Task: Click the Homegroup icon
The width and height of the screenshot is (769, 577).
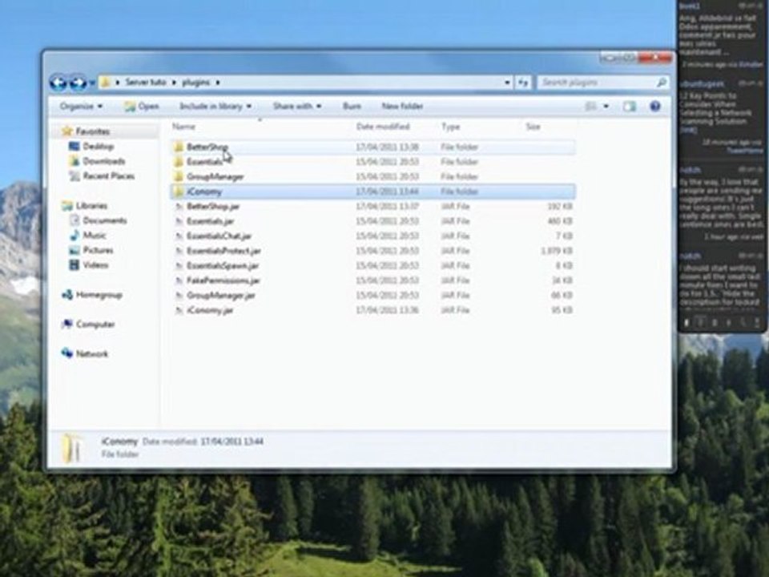Action: pyautogui.click(x=67, y=294)
